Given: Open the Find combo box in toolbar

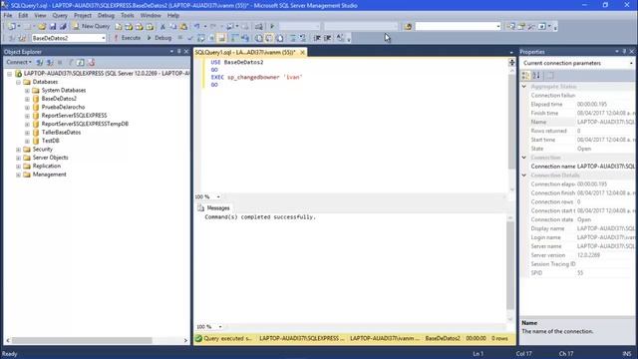Looking at the screenshot, I should pyautogui.click(x=458, y=27).
